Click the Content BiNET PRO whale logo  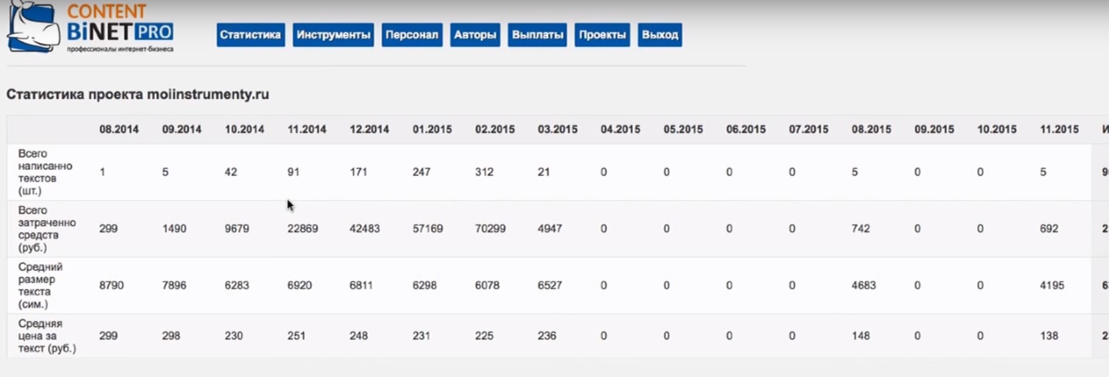90,27
